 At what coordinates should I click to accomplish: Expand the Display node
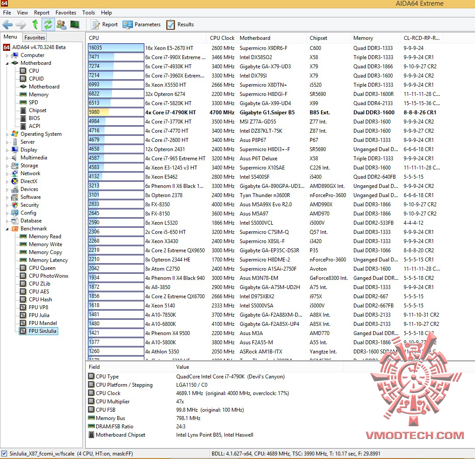coord(7,150)
